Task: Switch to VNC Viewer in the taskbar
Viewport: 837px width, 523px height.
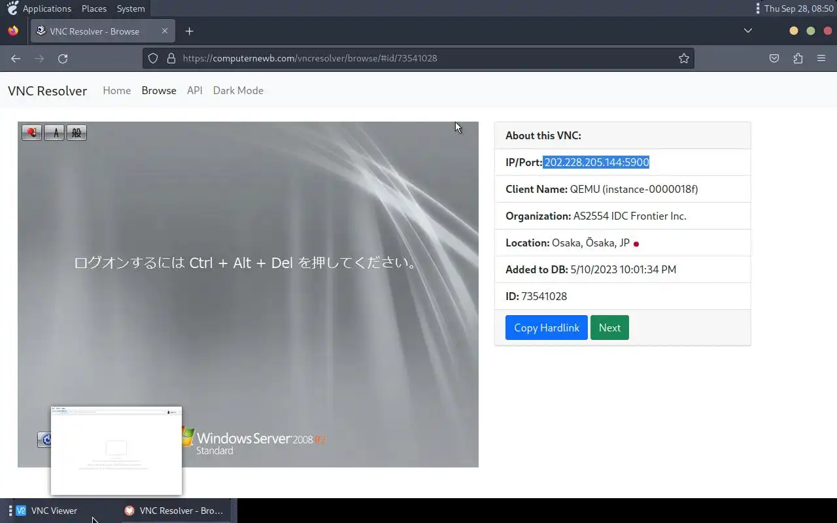Action: tap(46, 511)
